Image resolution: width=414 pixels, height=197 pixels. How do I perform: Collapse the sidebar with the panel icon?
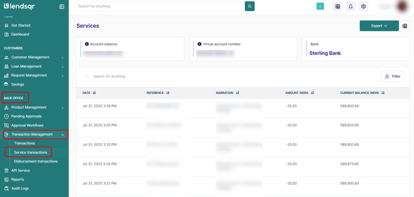pos(62,6)
